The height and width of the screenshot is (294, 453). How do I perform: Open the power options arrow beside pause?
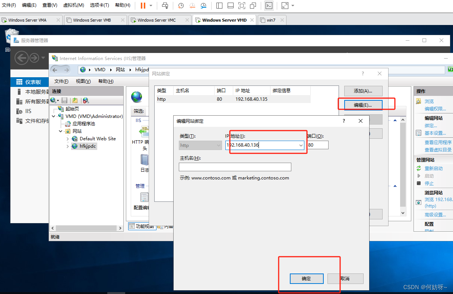(x=151, y=6)
